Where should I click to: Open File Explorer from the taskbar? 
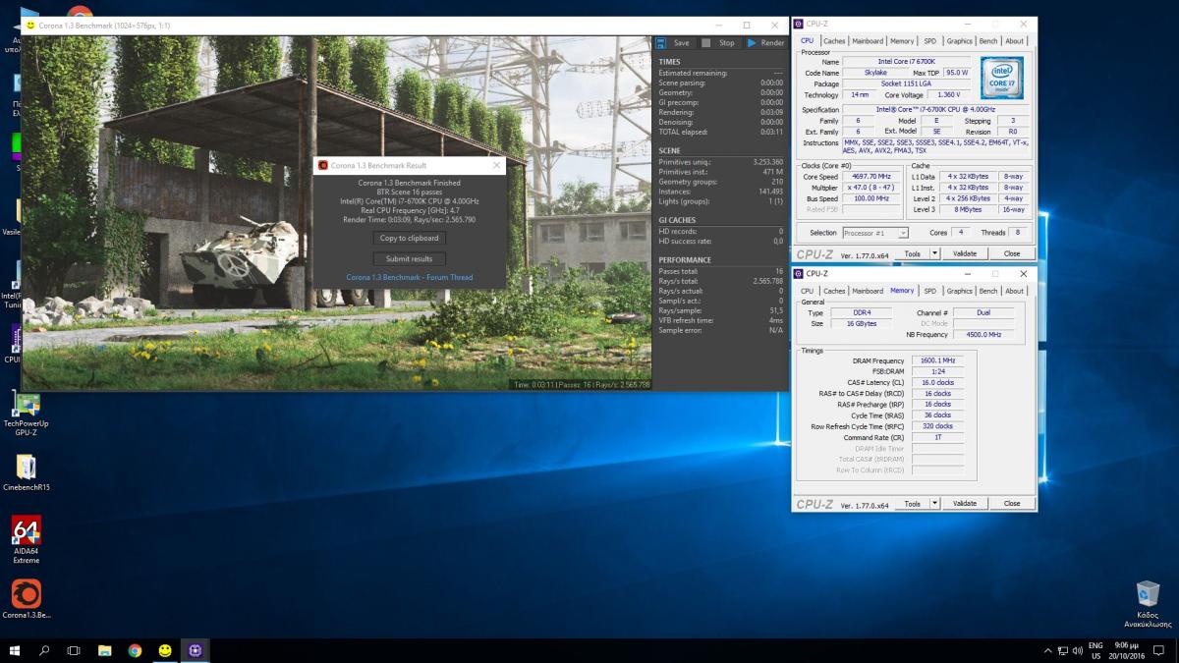pyautogui.click(x=104, y=650)
